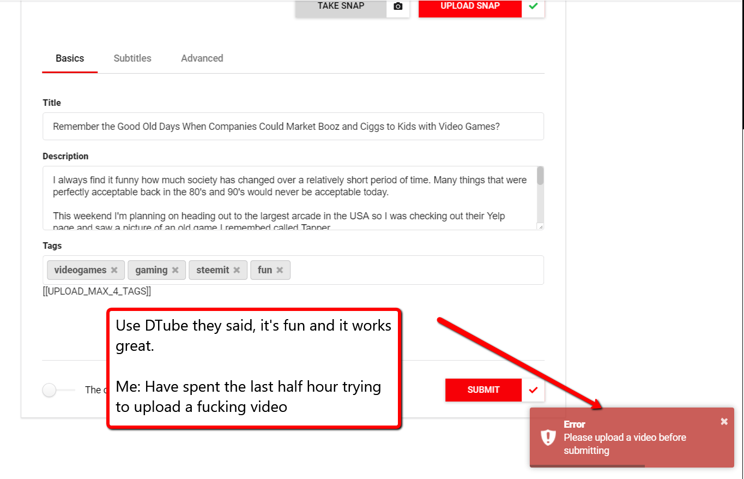The image size is (744, 479).
Task: Remove the videogames tag
Action: [x=114, y=270]
